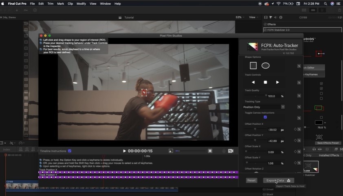Select the rectangle shape option

pos(253,66)
